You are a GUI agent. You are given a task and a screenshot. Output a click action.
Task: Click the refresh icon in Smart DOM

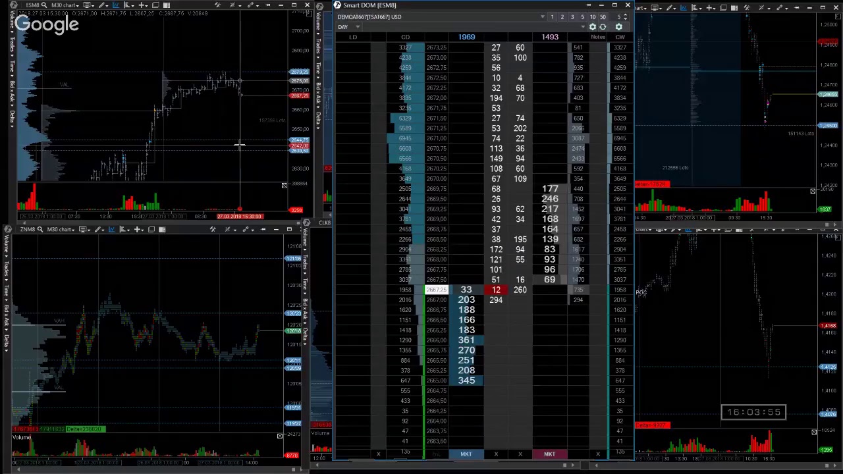click(603, 27)
